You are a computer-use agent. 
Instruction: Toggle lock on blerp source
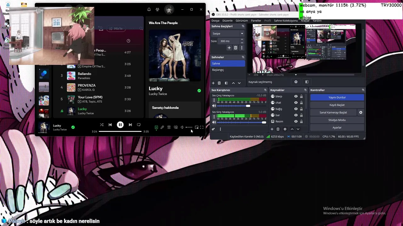tap(301, 96)
